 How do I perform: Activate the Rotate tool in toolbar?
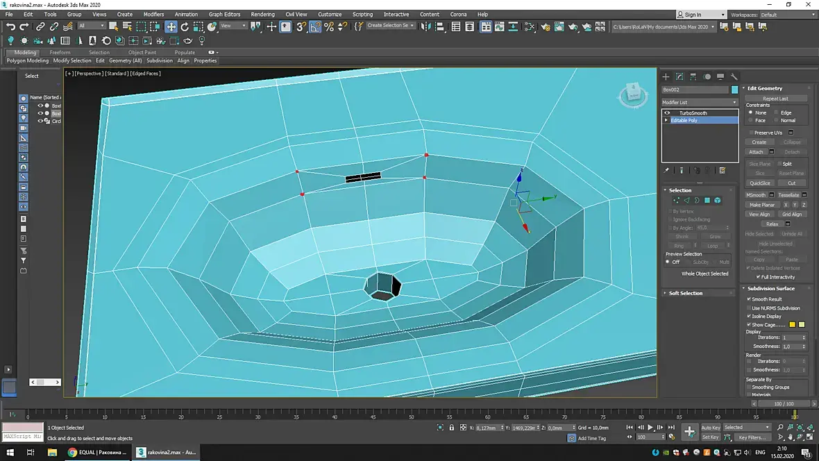185,26
